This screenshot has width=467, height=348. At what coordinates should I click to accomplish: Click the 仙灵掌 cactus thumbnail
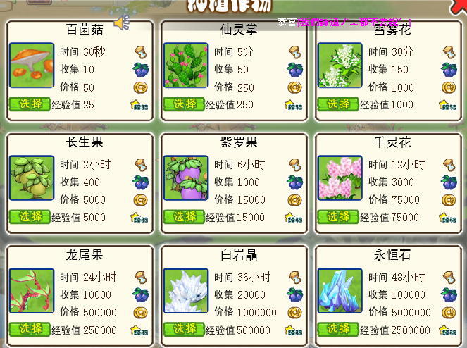click(186, 66)
